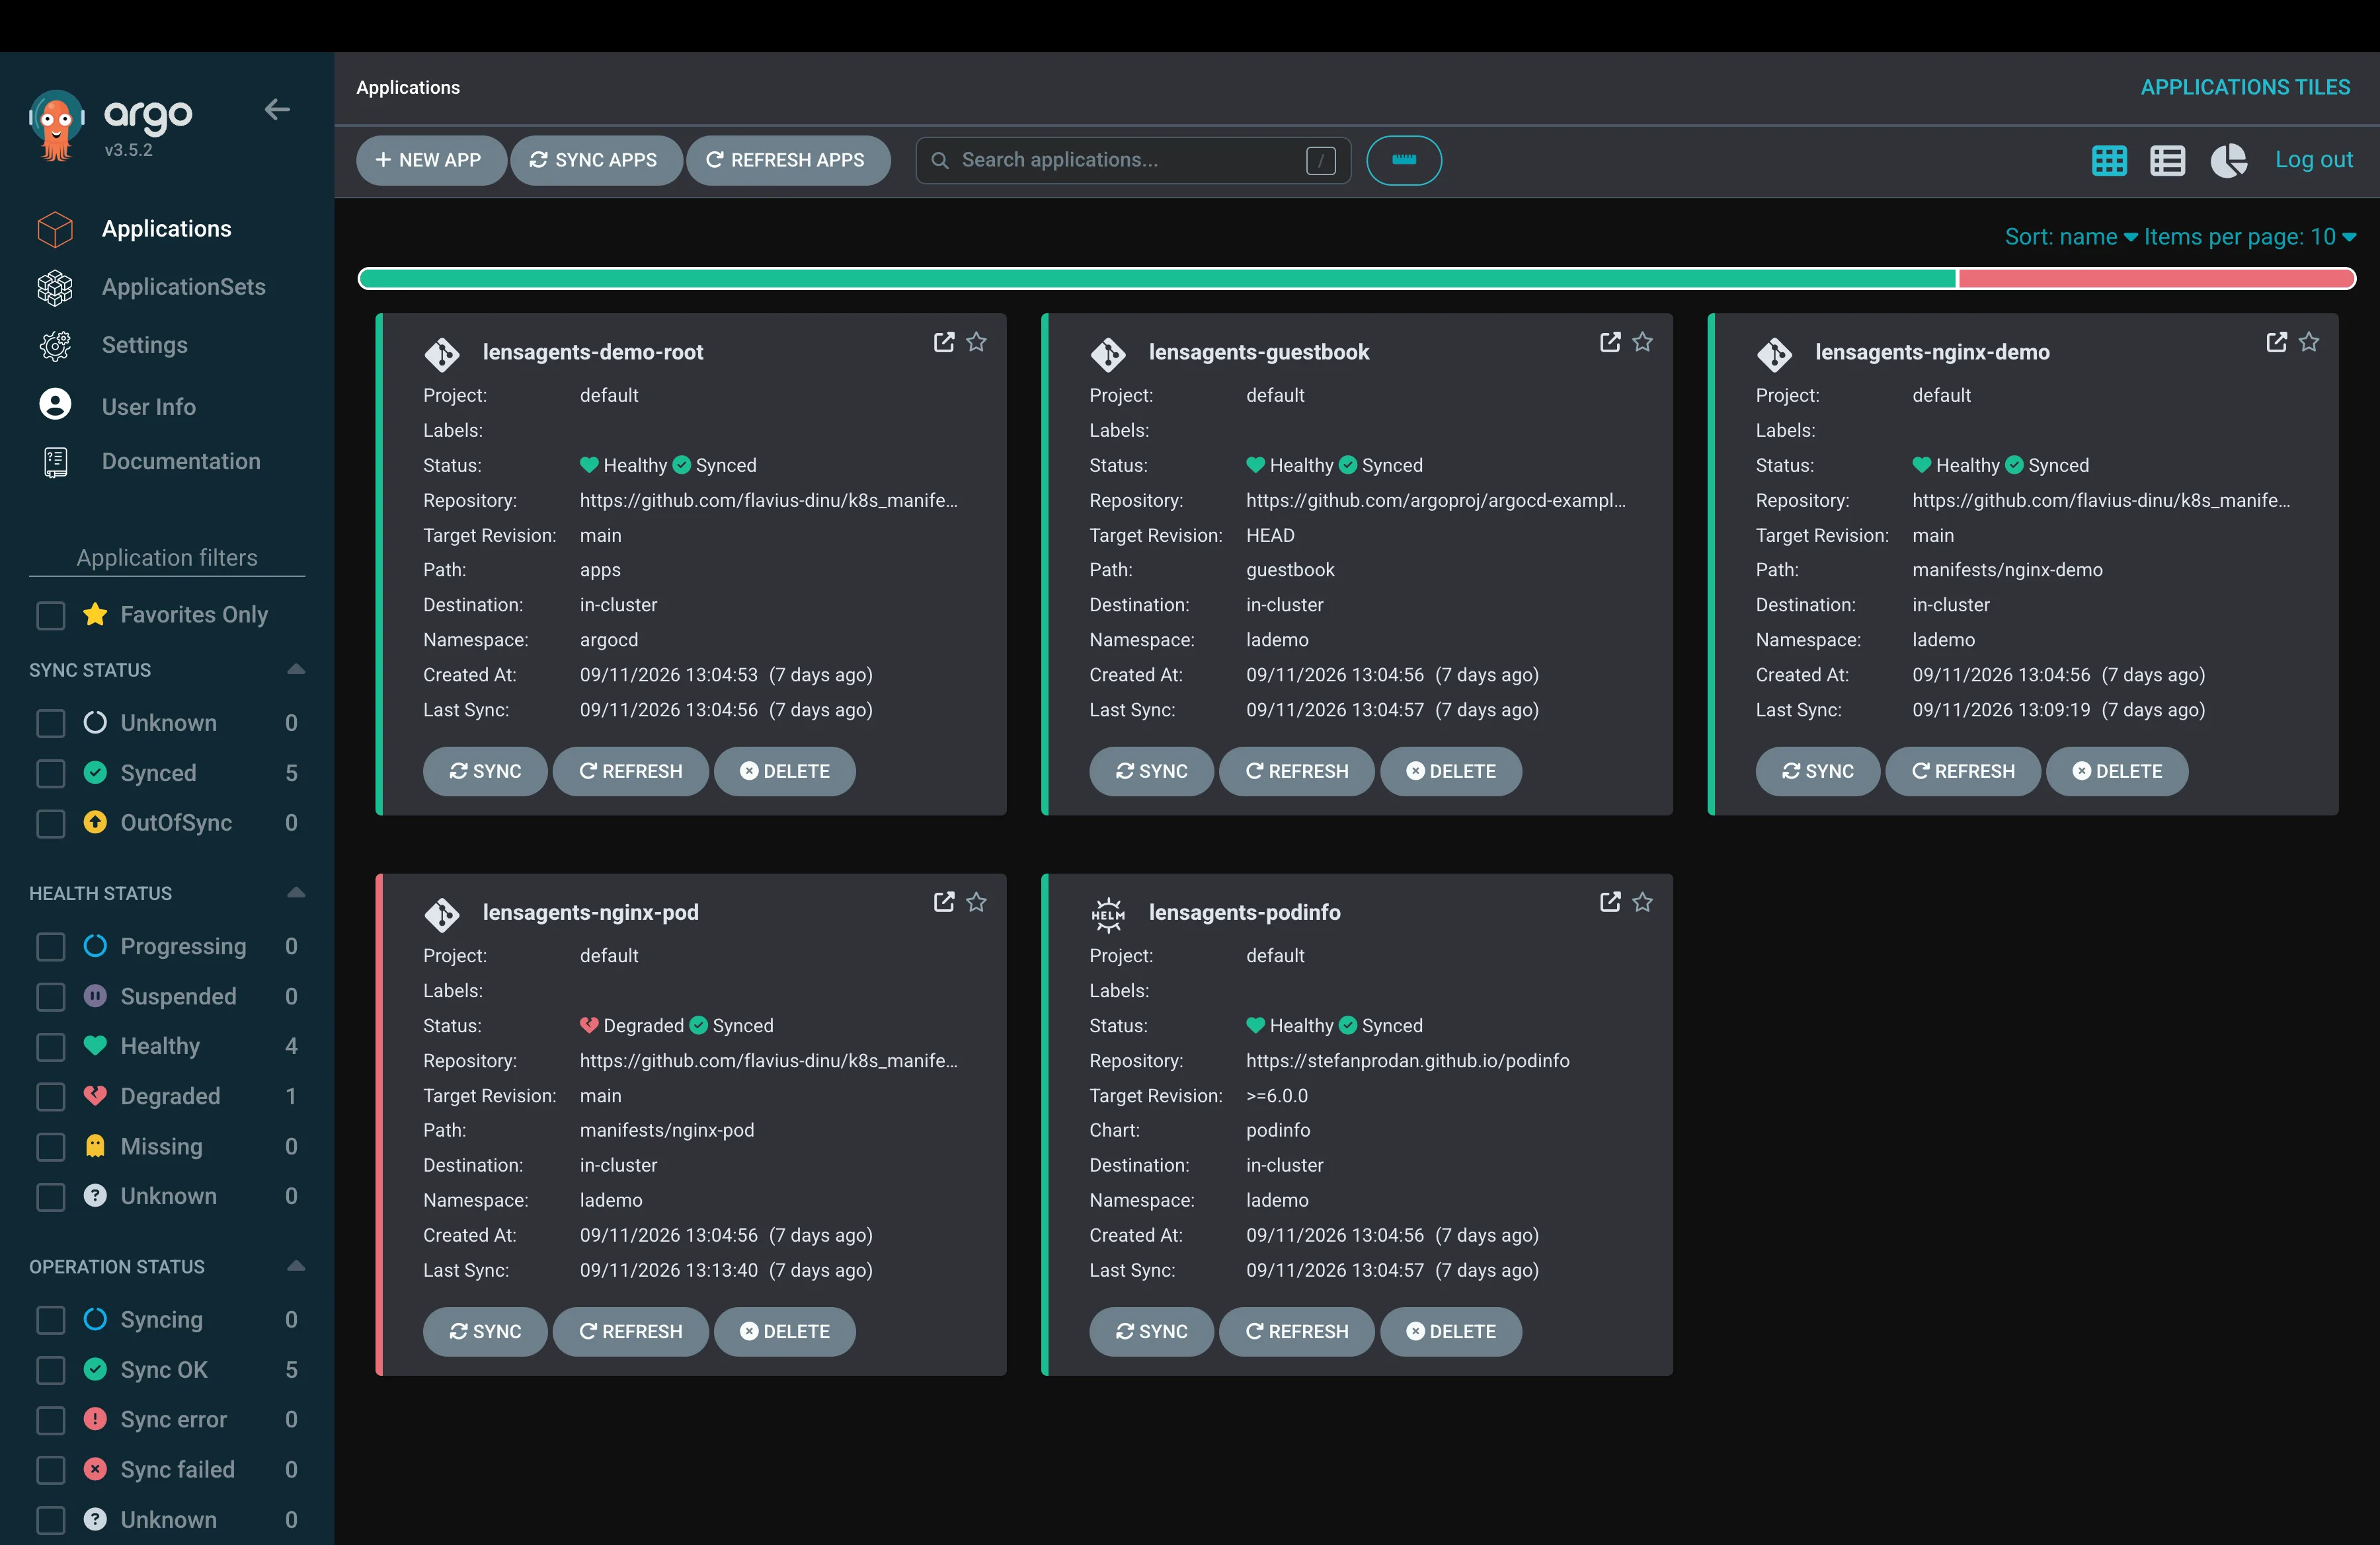Star the lensagents-nginx-pod application

[977, 901]
